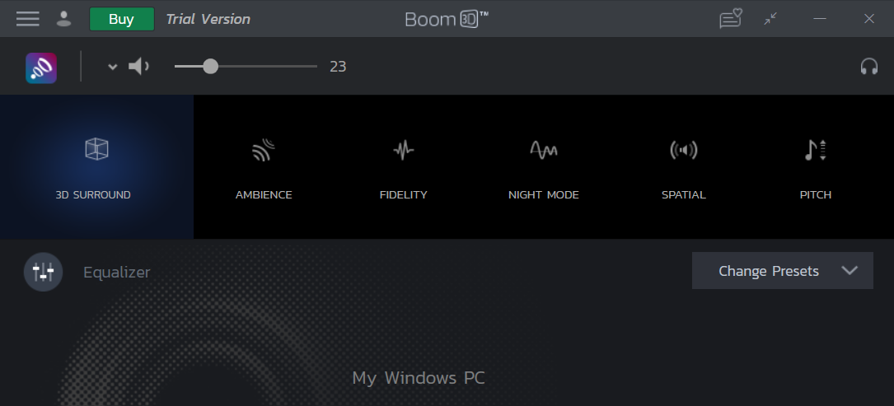
Task: Click the 3D Surround cube icon
Action: [x=96, y=149]
